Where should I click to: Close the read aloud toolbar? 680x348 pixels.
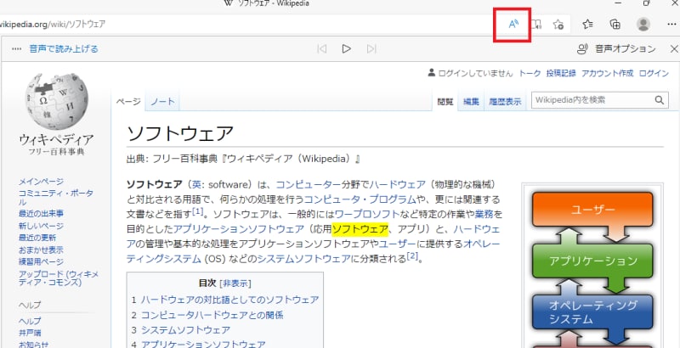[x=669, y=49]
